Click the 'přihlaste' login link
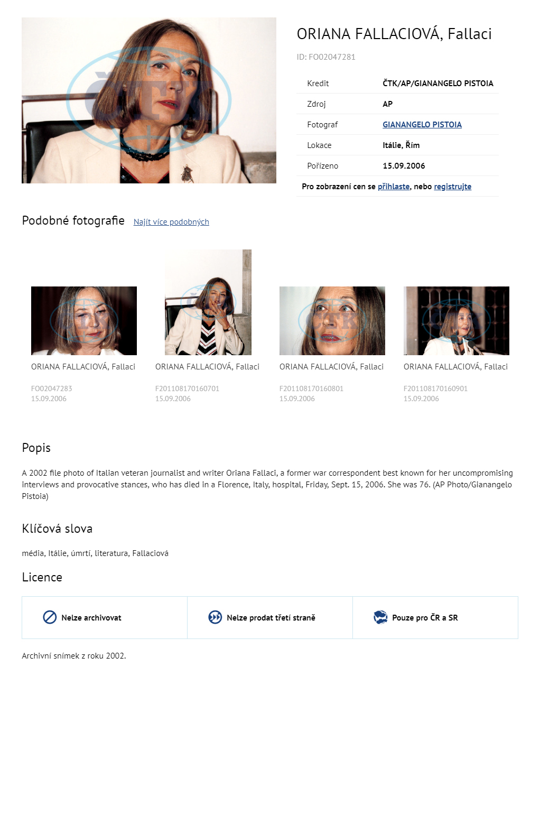Image resolution: width=540 pixels, height=824 pixels. [394, 187]
